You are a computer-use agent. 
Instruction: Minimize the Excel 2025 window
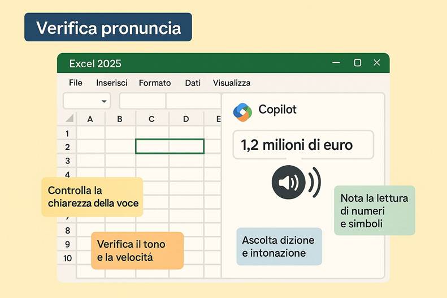pyautogui.click(x=336, y=63)
